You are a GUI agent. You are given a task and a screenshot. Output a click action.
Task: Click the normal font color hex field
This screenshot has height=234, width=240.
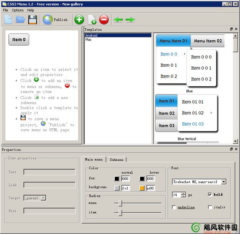point(125,178)
